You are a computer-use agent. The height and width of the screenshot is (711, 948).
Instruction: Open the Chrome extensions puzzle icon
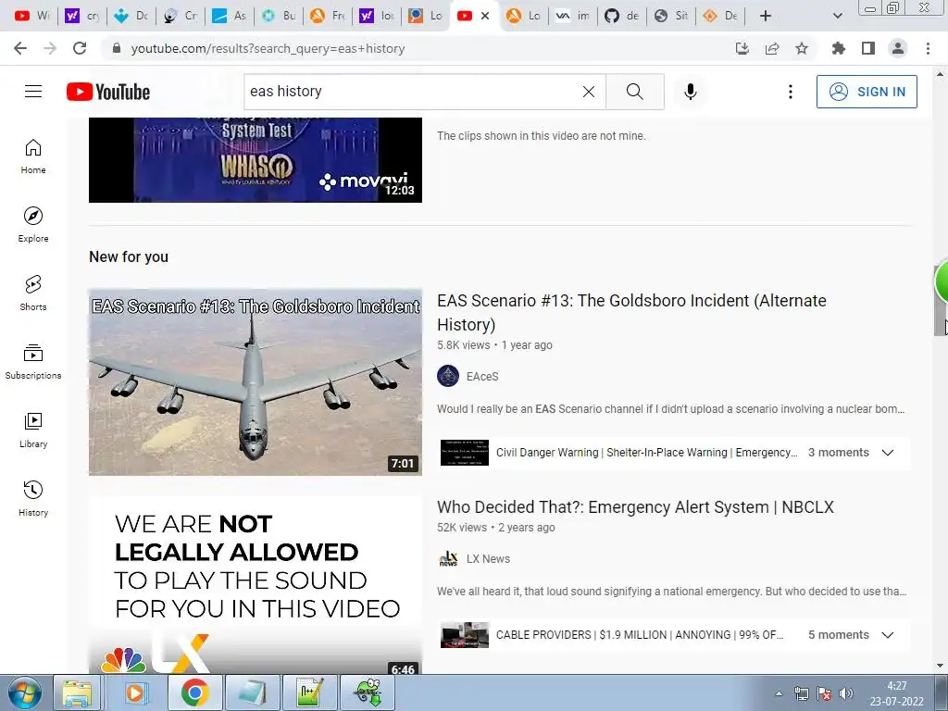click(x=838, y=48)
